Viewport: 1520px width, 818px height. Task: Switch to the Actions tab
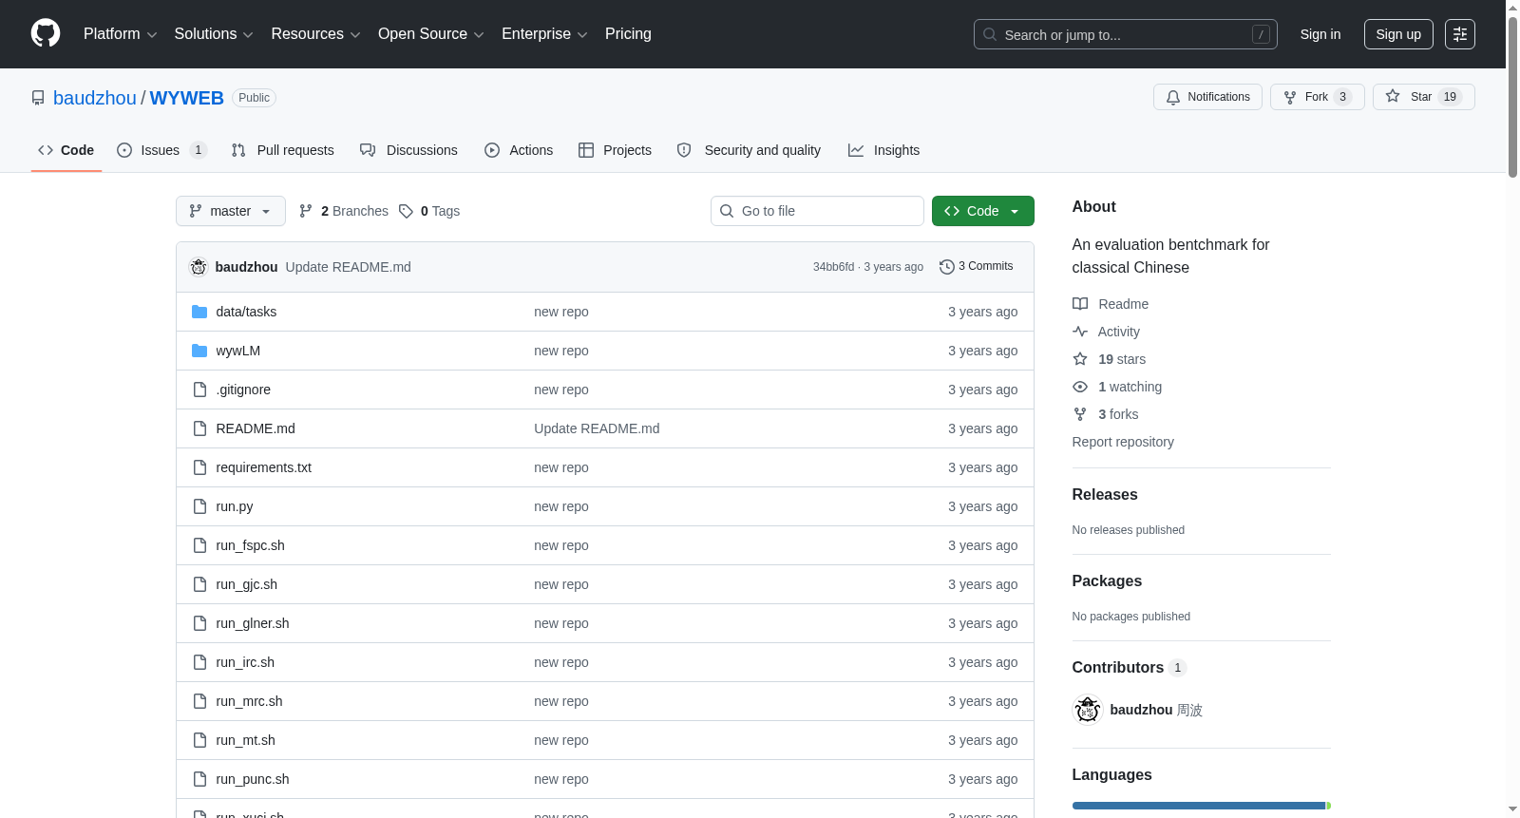tap(519, 150)
